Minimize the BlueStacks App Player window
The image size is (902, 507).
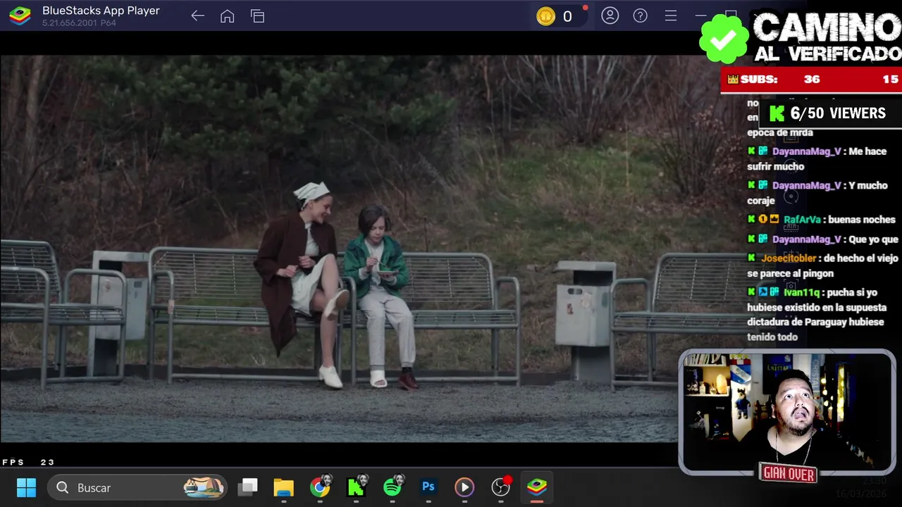coord(700,15)
